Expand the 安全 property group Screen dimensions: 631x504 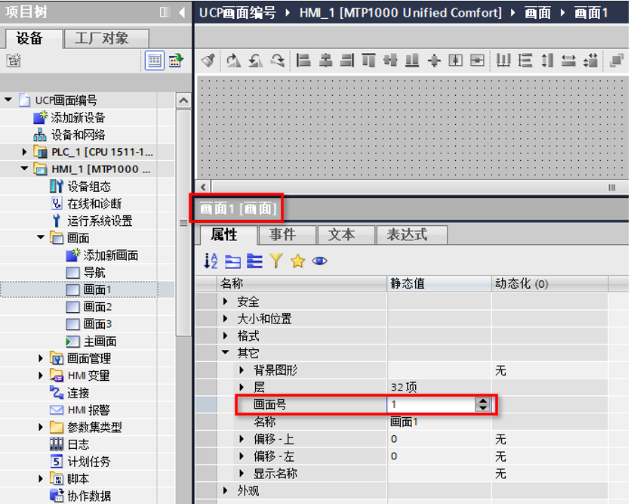coord(226,301)
